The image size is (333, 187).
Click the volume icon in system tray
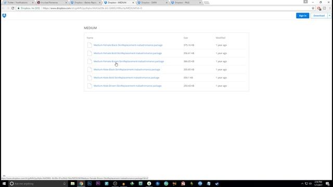point(311,183)
